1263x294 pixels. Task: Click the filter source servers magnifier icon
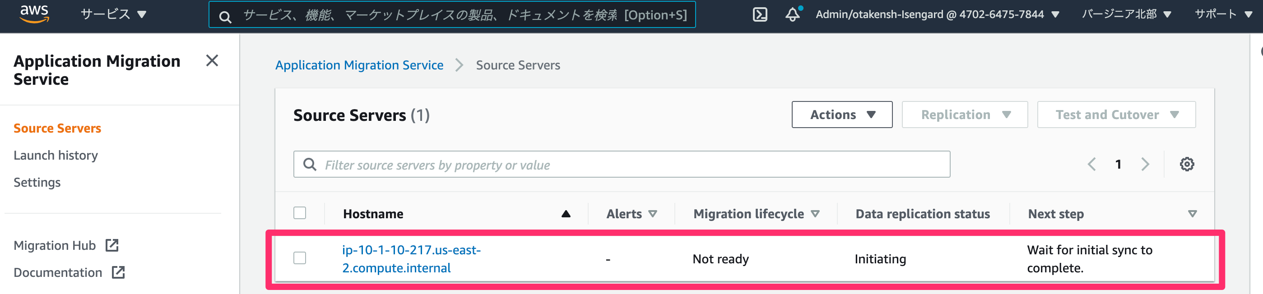coord(310,164)
